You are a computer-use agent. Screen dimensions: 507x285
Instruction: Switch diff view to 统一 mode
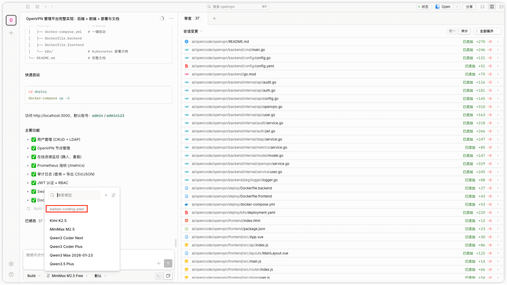452,31
